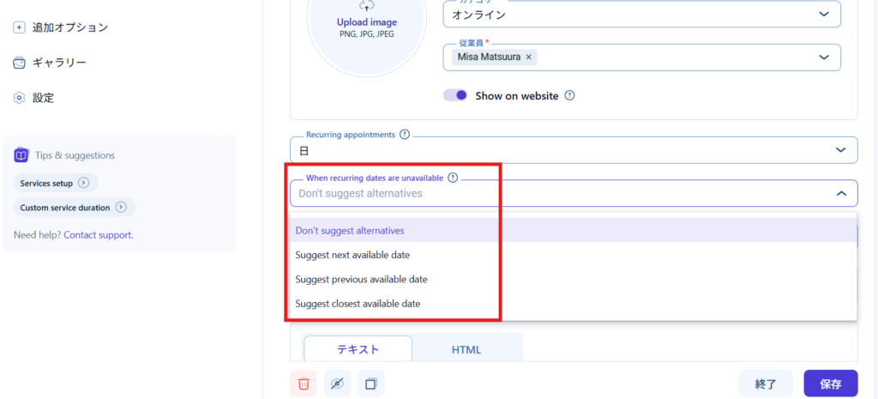The width and height of the screenshot is (878, 399).
Task: Choose Suggest closest available date
Action: click(x=358, y=304)
